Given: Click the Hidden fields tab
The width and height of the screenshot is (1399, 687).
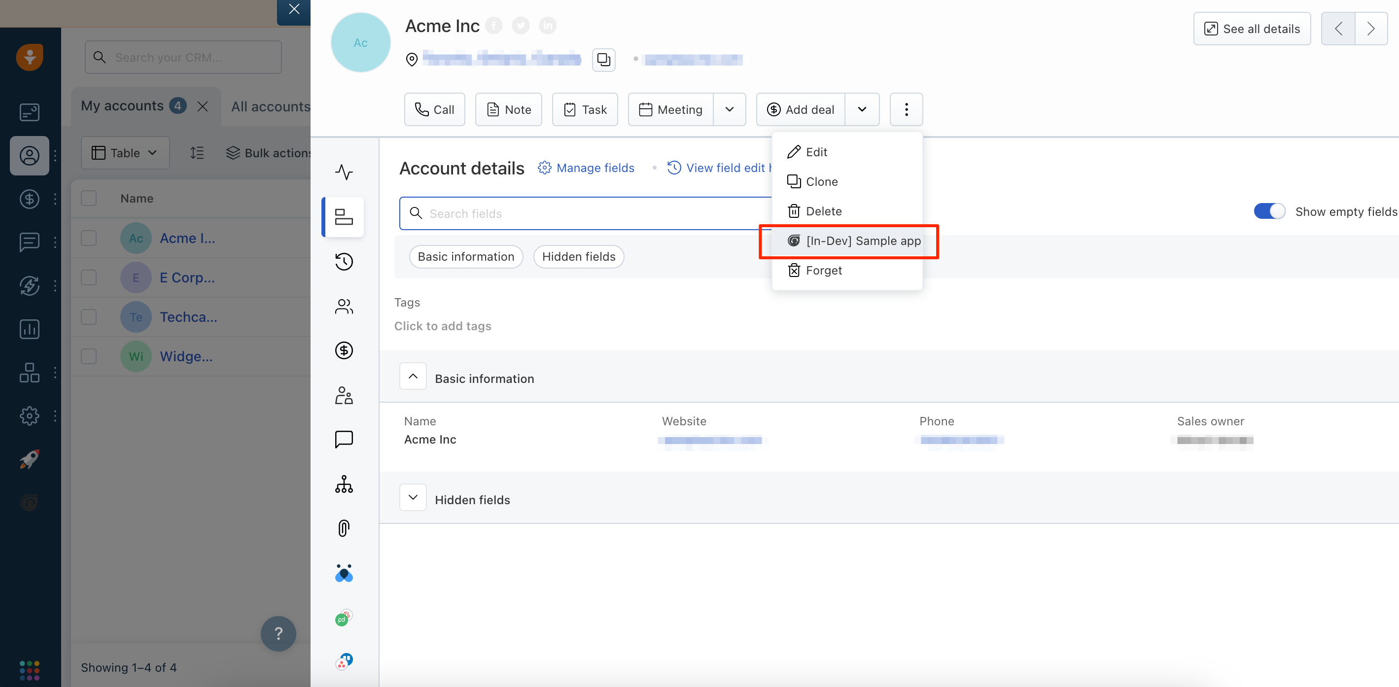Looking at the screenshot, I should (578, 257).
